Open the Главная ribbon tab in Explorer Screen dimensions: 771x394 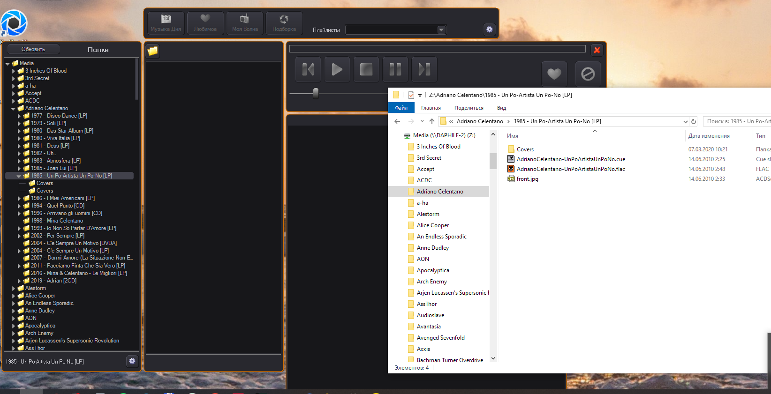point(431,108)
